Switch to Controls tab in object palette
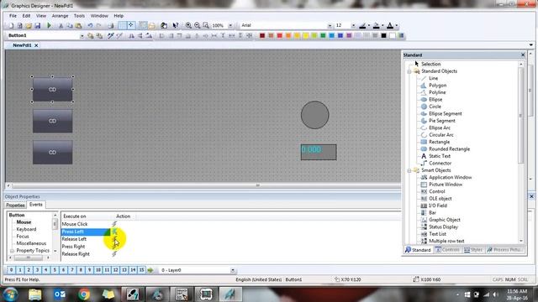The image size is (538, 302). coord(447,250)
